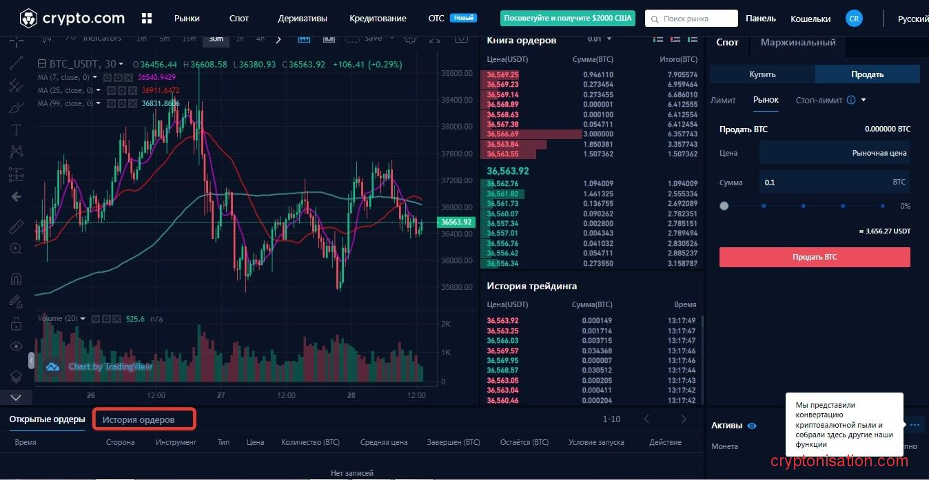Select the brush drawing tool

pyautogui.click(x=17, y=107)
